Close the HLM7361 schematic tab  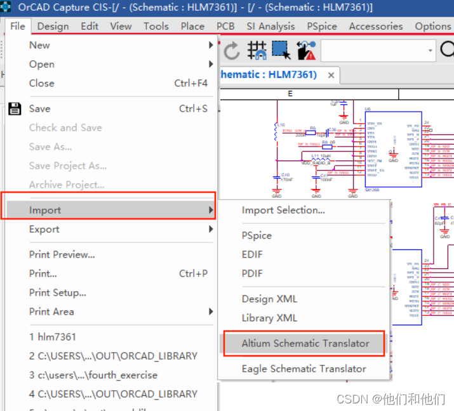pos(331,75)
